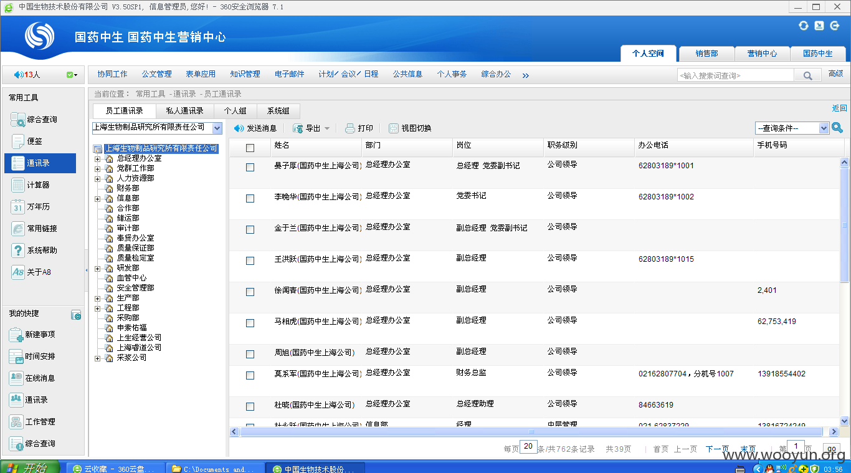This screenshot has height=473, width=851.
Task: Tick the checkbox for 马相虎
Action: [x=250, y=323]
